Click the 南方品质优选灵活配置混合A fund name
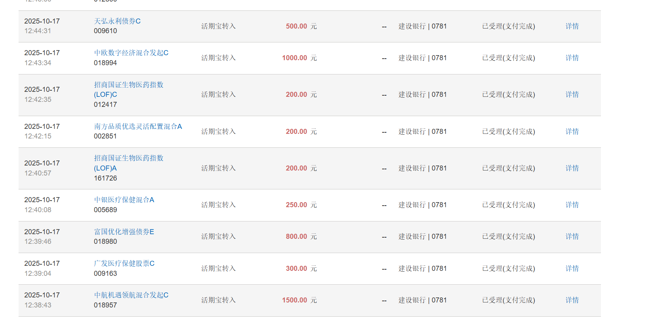662x331 pixels. 138,127
